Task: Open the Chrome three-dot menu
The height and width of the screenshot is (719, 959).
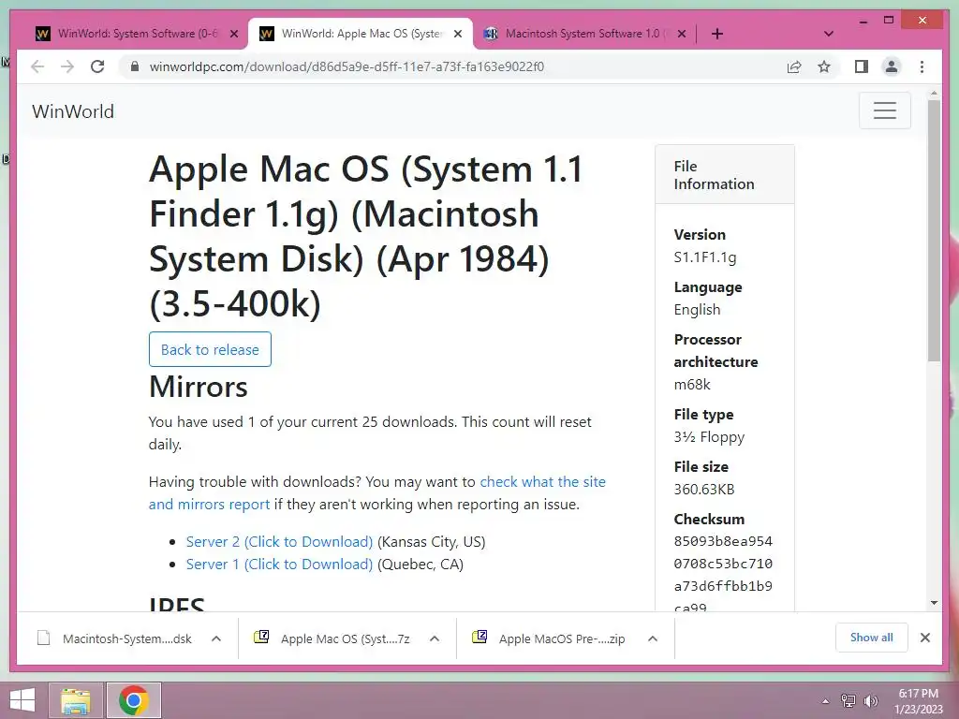Action: (922, 66)
